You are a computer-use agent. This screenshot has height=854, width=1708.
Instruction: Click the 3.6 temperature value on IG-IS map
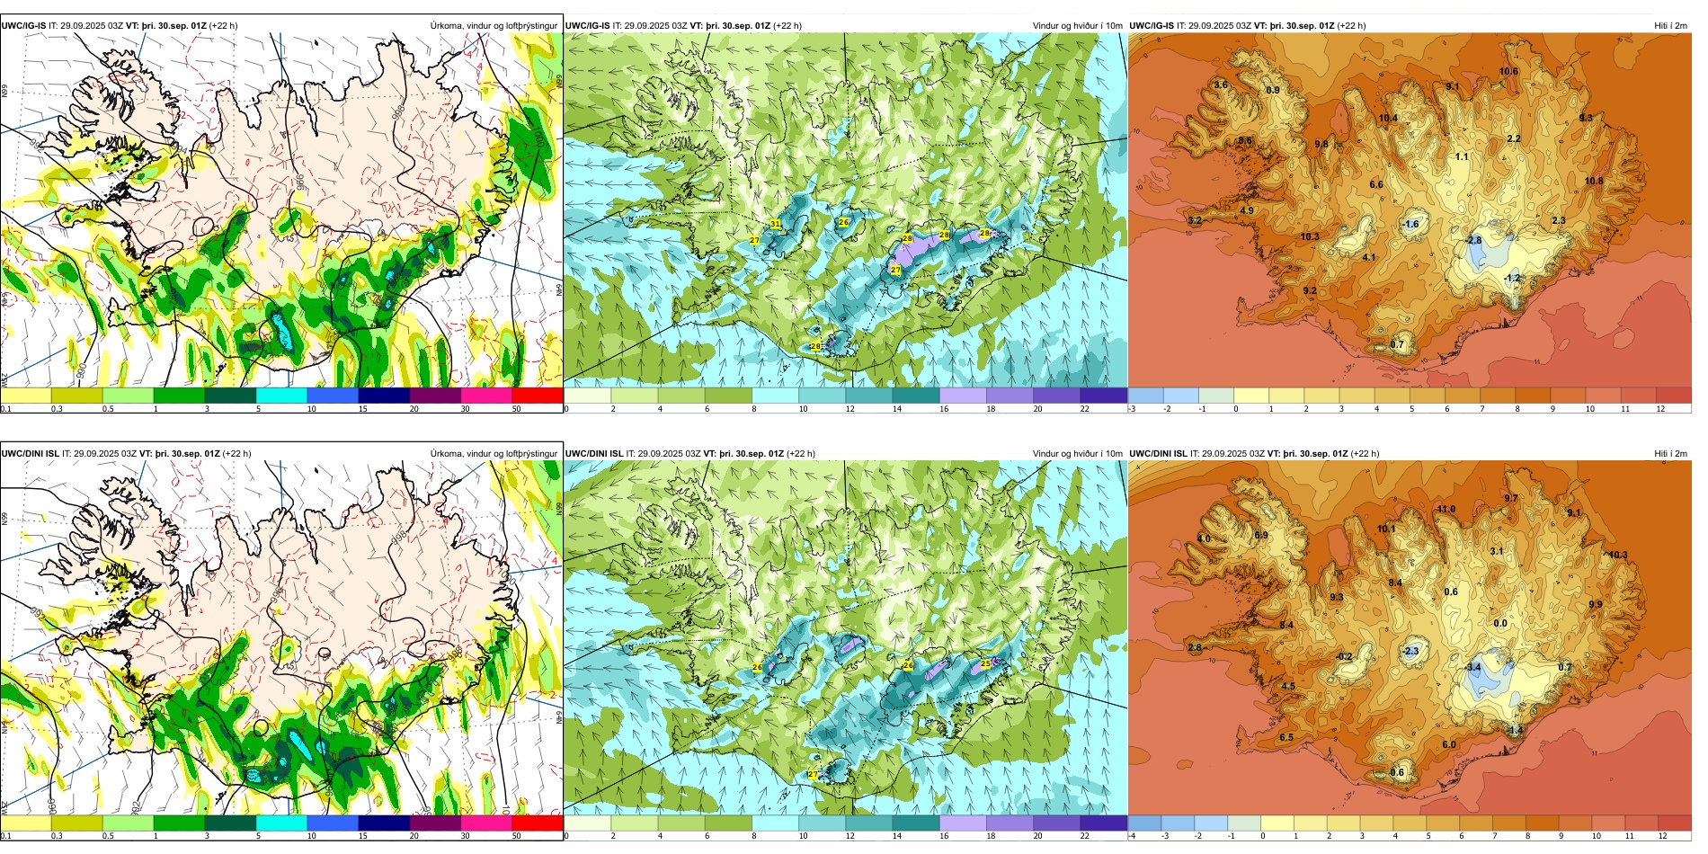[x=1221, y=85]
